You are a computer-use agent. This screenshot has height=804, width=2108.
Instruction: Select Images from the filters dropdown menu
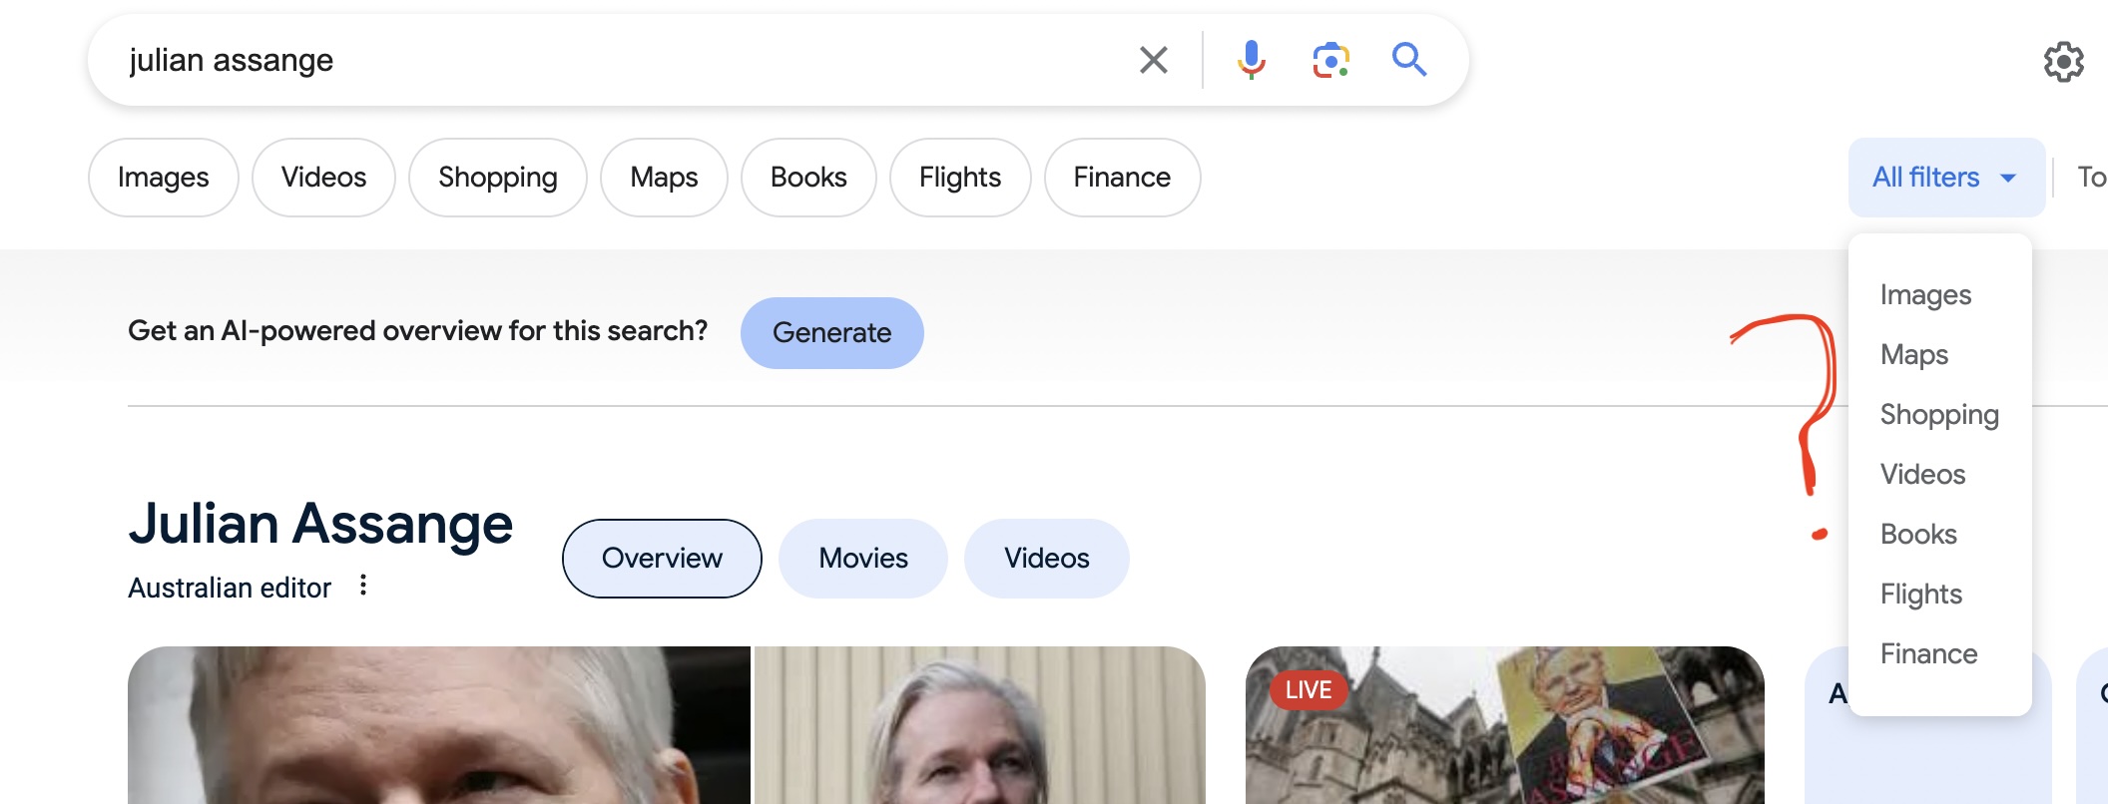pos(1925,295)
